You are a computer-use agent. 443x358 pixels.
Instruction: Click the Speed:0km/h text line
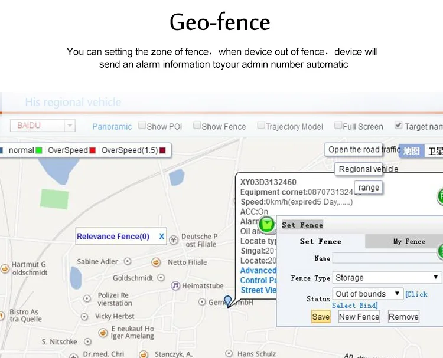tap(297, 202)
